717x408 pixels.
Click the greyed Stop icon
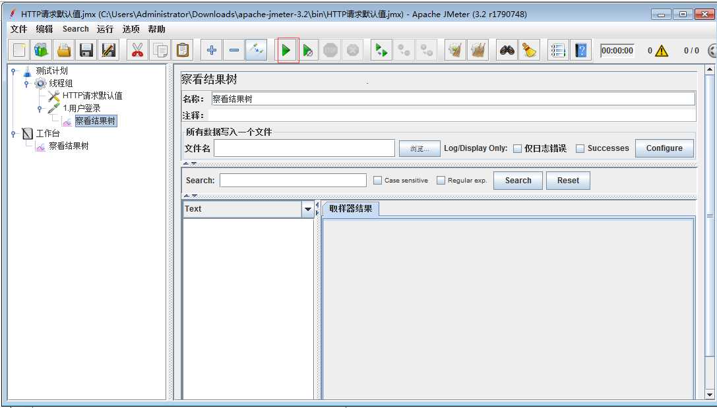click(x=330, y=50)
